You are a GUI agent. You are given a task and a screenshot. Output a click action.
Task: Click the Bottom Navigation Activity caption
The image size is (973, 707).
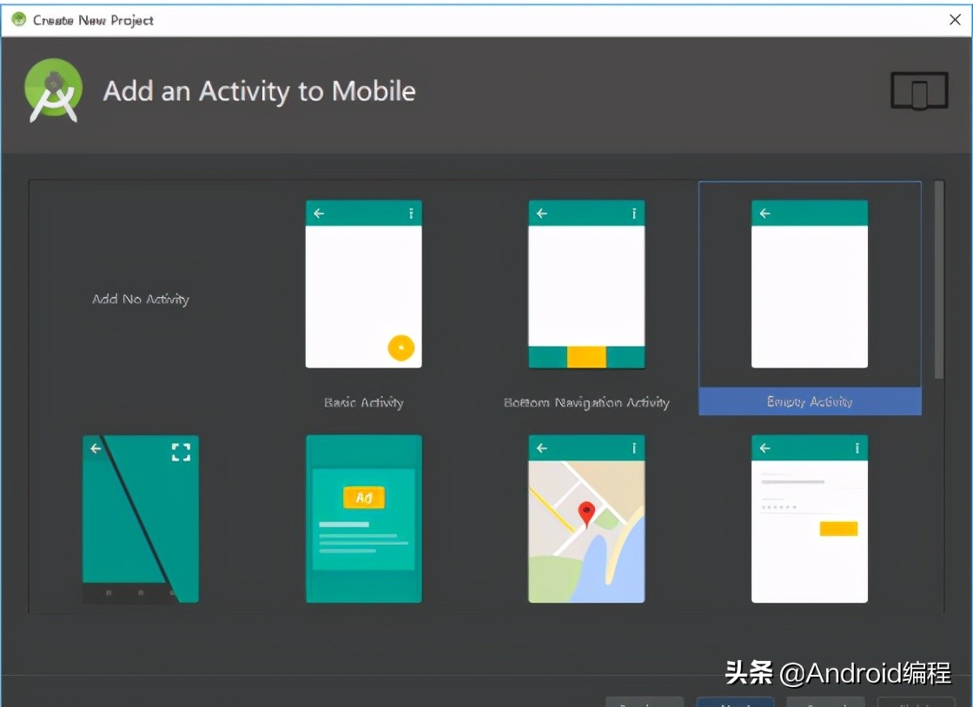[586, 402]
